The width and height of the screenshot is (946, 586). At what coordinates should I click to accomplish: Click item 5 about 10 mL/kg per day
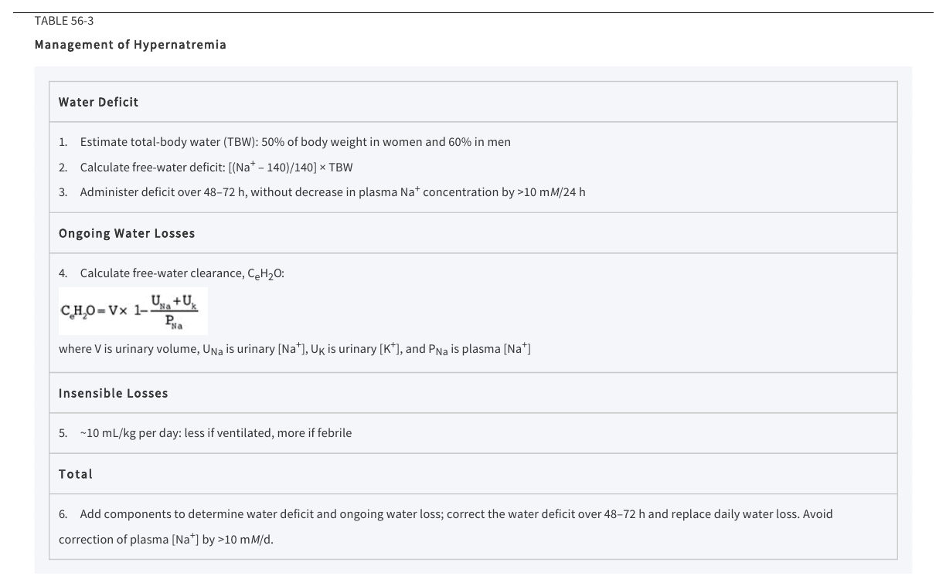[x=205, y=433]
